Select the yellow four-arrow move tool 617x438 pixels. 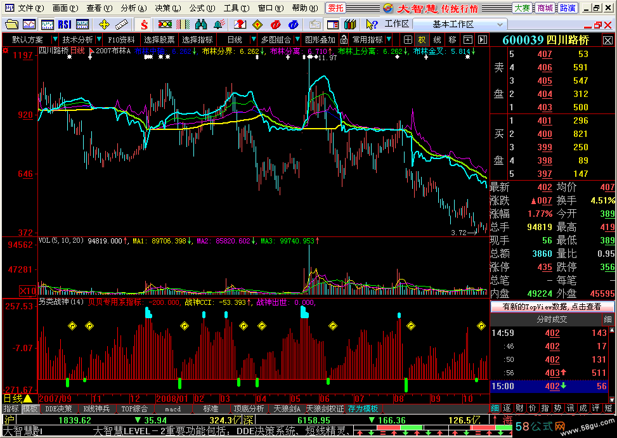click(x=104, y=24)
